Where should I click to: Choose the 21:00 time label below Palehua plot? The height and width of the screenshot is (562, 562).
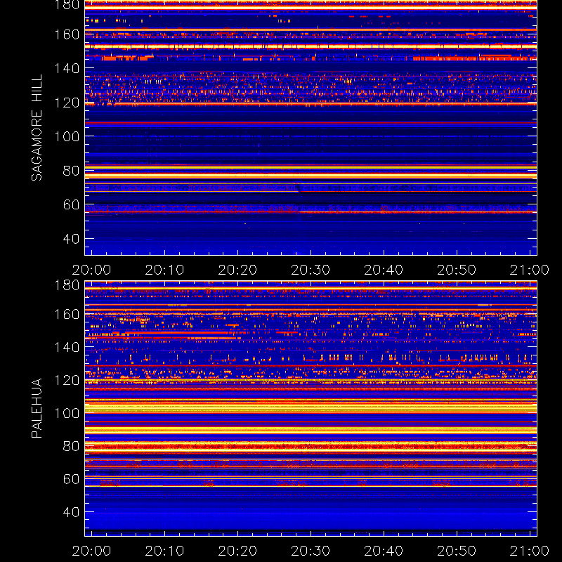[x=530, y=551]
